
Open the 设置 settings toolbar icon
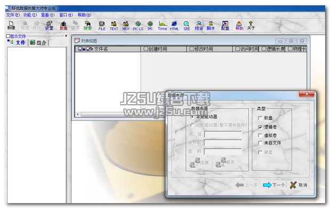point(49,25)
